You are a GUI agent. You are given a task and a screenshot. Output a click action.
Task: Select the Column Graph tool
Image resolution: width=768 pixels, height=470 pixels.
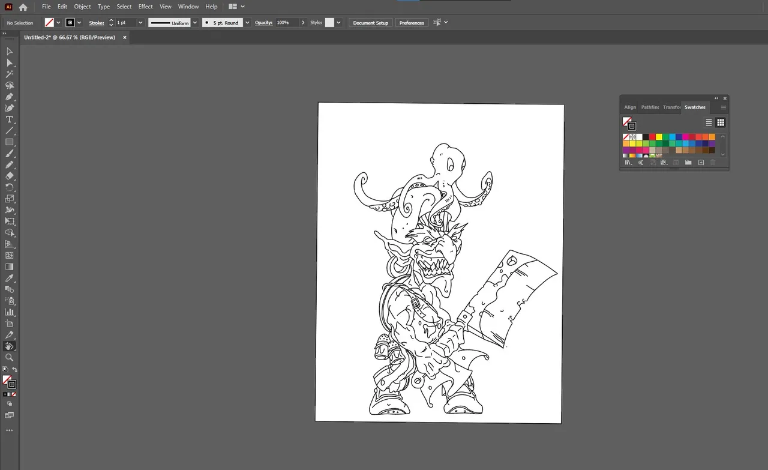pos(10,312)
